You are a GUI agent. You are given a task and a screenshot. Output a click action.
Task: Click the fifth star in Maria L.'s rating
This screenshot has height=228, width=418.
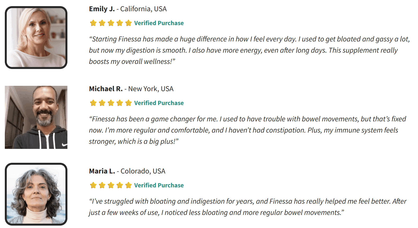coord(128,185)
